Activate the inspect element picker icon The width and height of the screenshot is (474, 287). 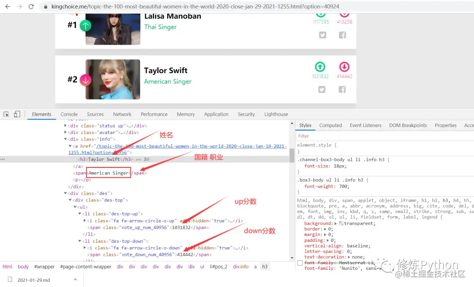coord(6,114)
